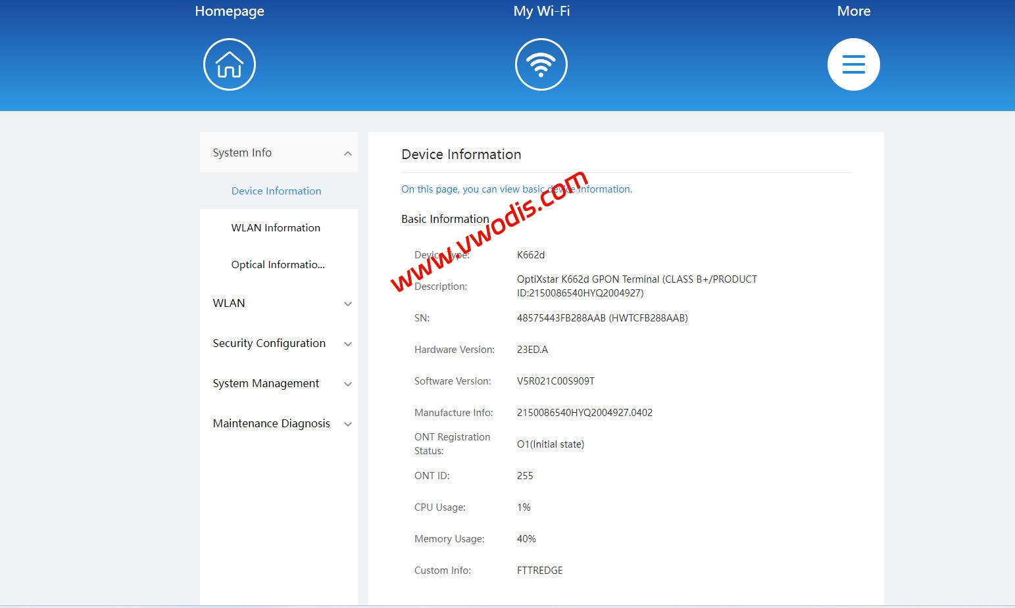
Task: Open WLAN Information in the sidebar
Action: 276,228
